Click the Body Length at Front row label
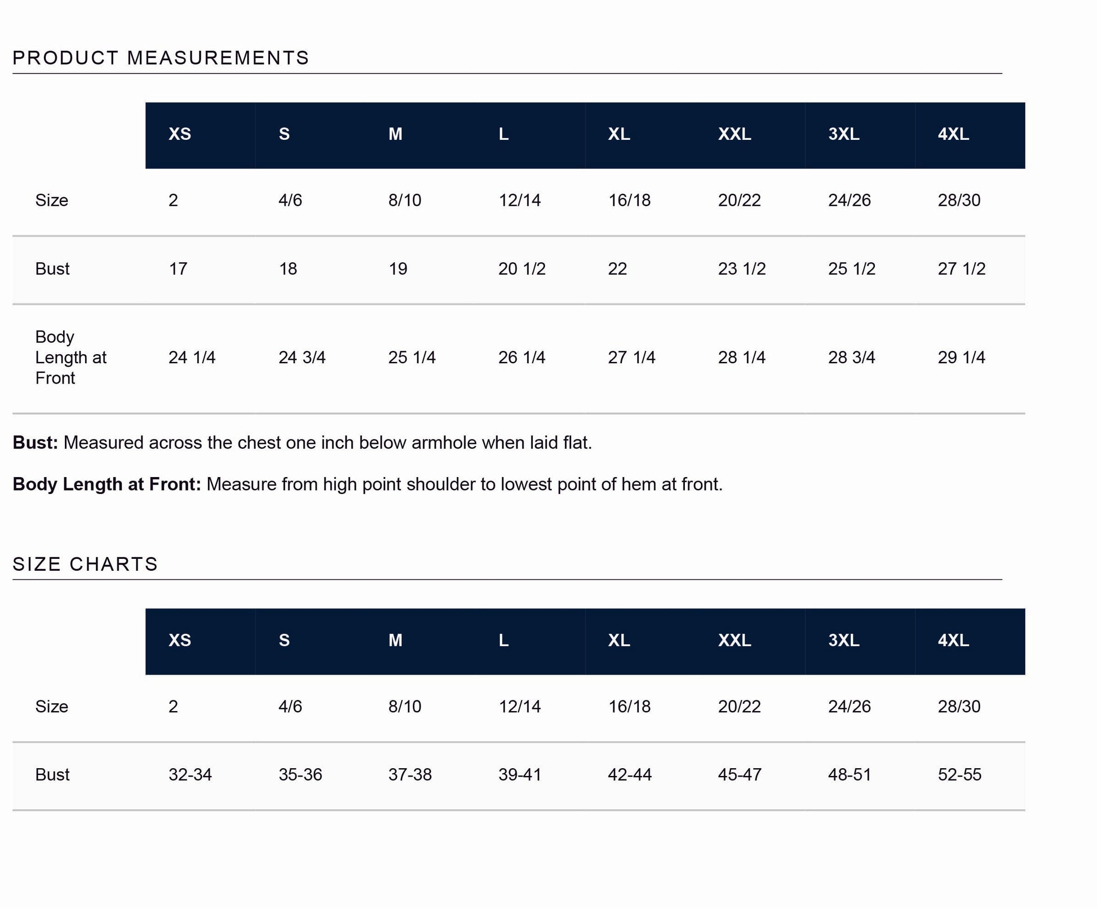The width and height of the screenshot is (1097, 908). [x=70, y=358]
